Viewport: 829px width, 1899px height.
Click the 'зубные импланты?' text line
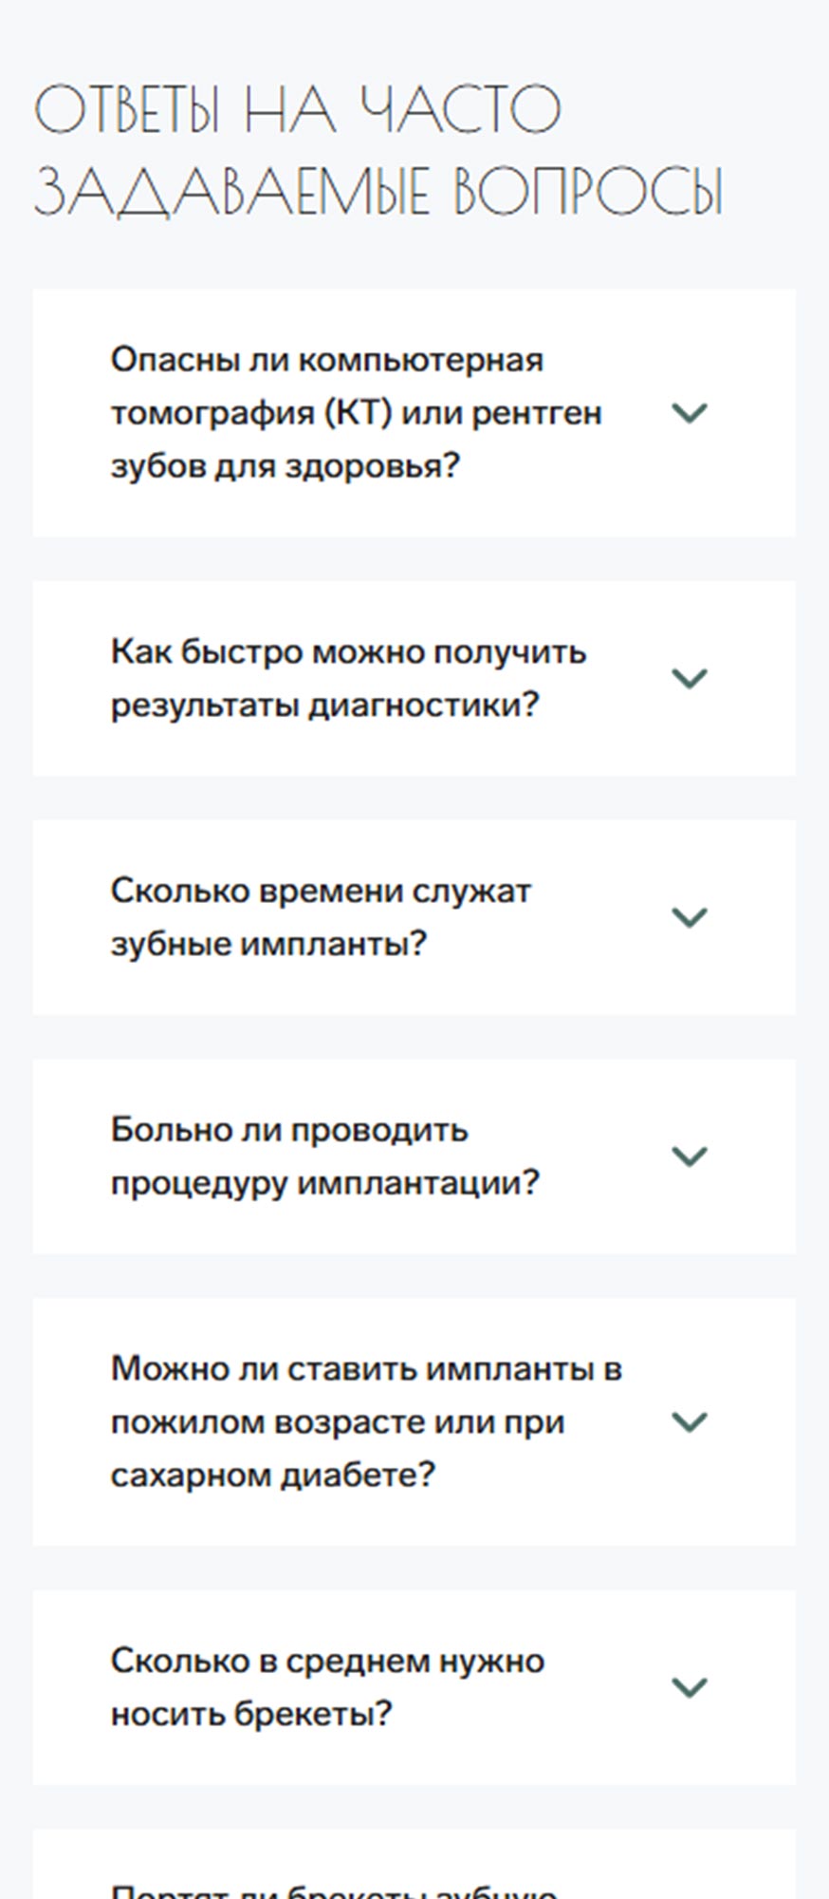tap(268, 945)
